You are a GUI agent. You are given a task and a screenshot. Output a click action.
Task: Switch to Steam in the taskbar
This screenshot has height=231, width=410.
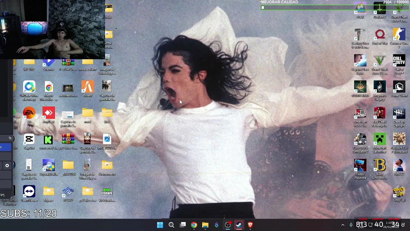(239, 225)
